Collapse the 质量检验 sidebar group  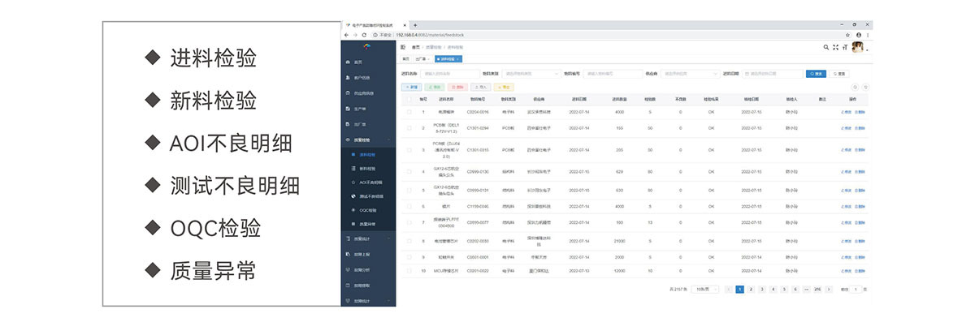click(x=367, y=140)
